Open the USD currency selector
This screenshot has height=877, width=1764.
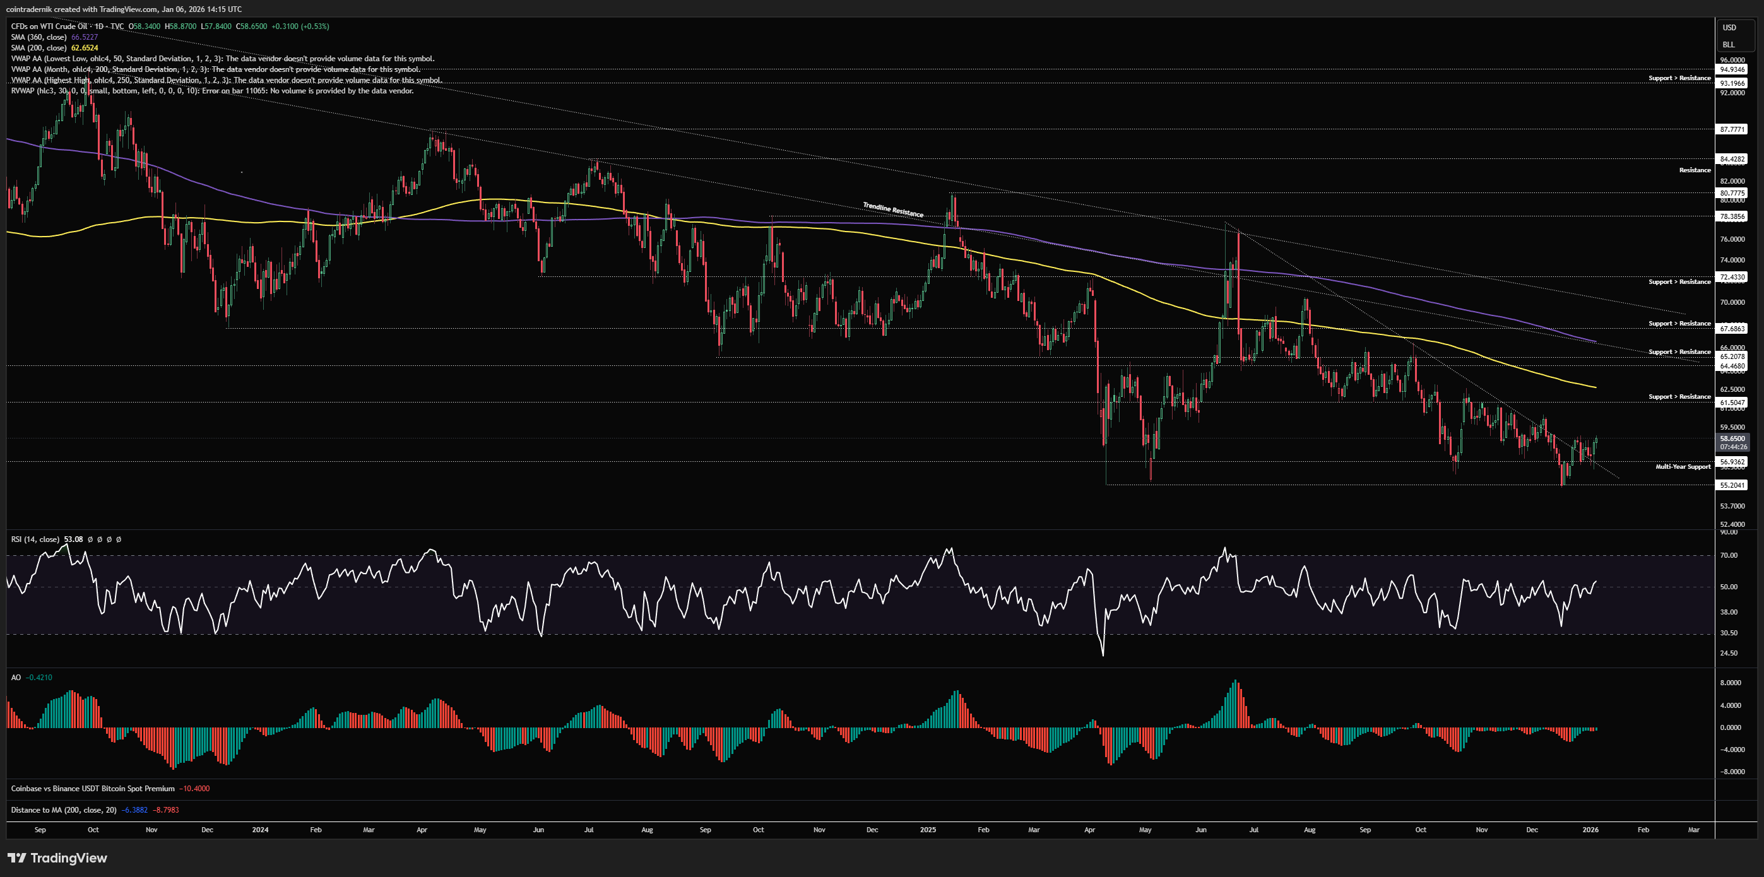coord(1729,27)
